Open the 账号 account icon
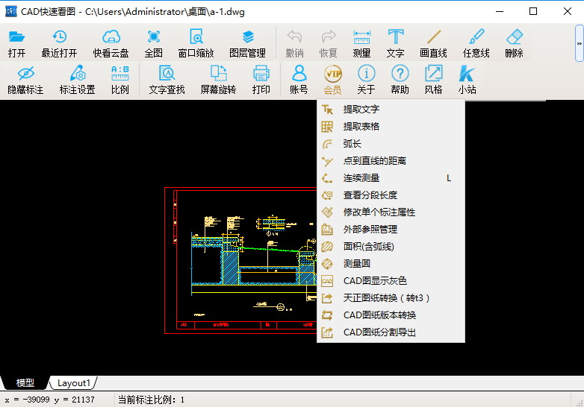Image resolution: width=584 pixels, height=407 pixels. tap(299, 80)
